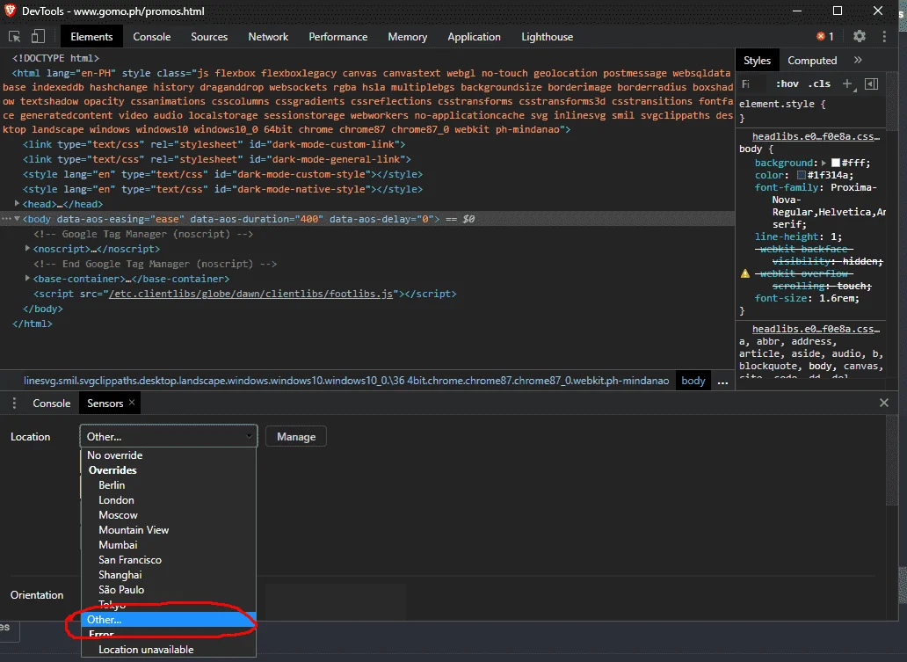Choose Mumbai location override

coord(169,545)
